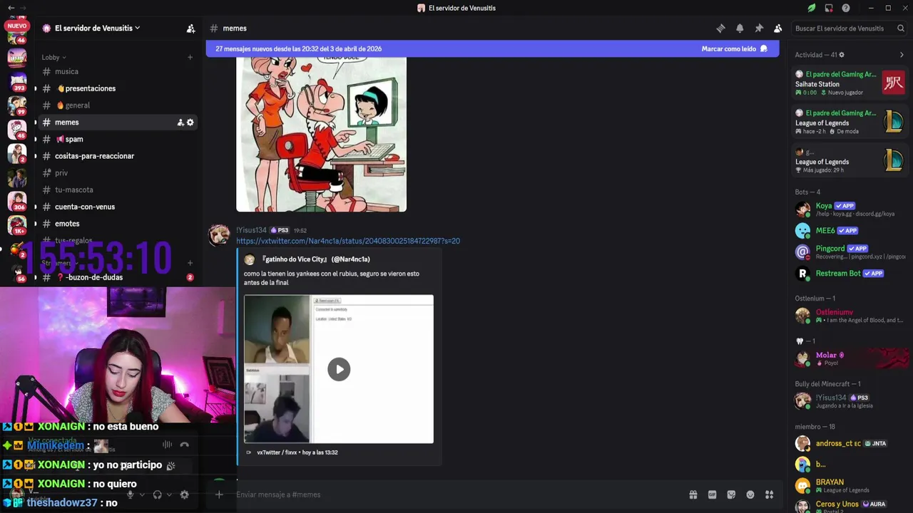Open the inbox icon in title bar
The width and height of the screenshot is (913, 513).
coord(829,8)
